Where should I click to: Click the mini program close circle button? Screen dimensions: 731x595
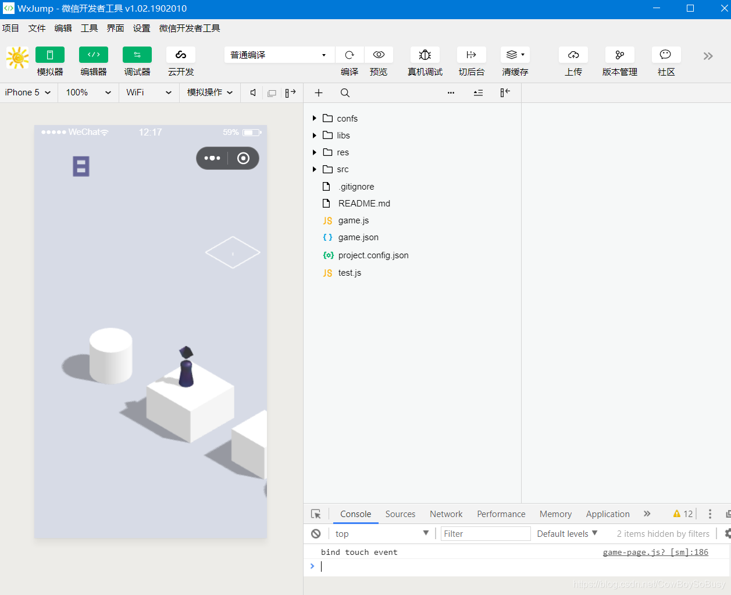pos(244,158)
